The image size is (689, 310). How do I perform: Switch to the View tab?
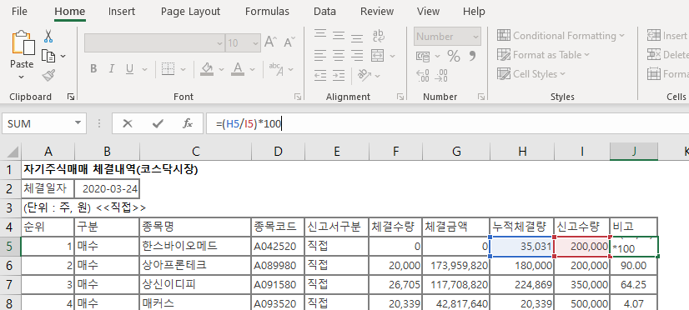click(x=428, y=12)
